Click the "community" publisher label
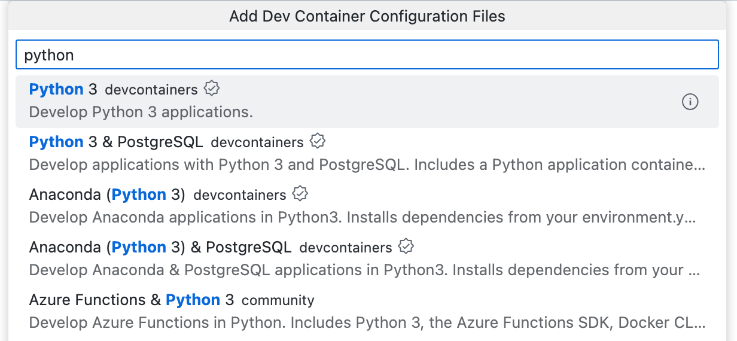The image size is (737, 341). 278,300
